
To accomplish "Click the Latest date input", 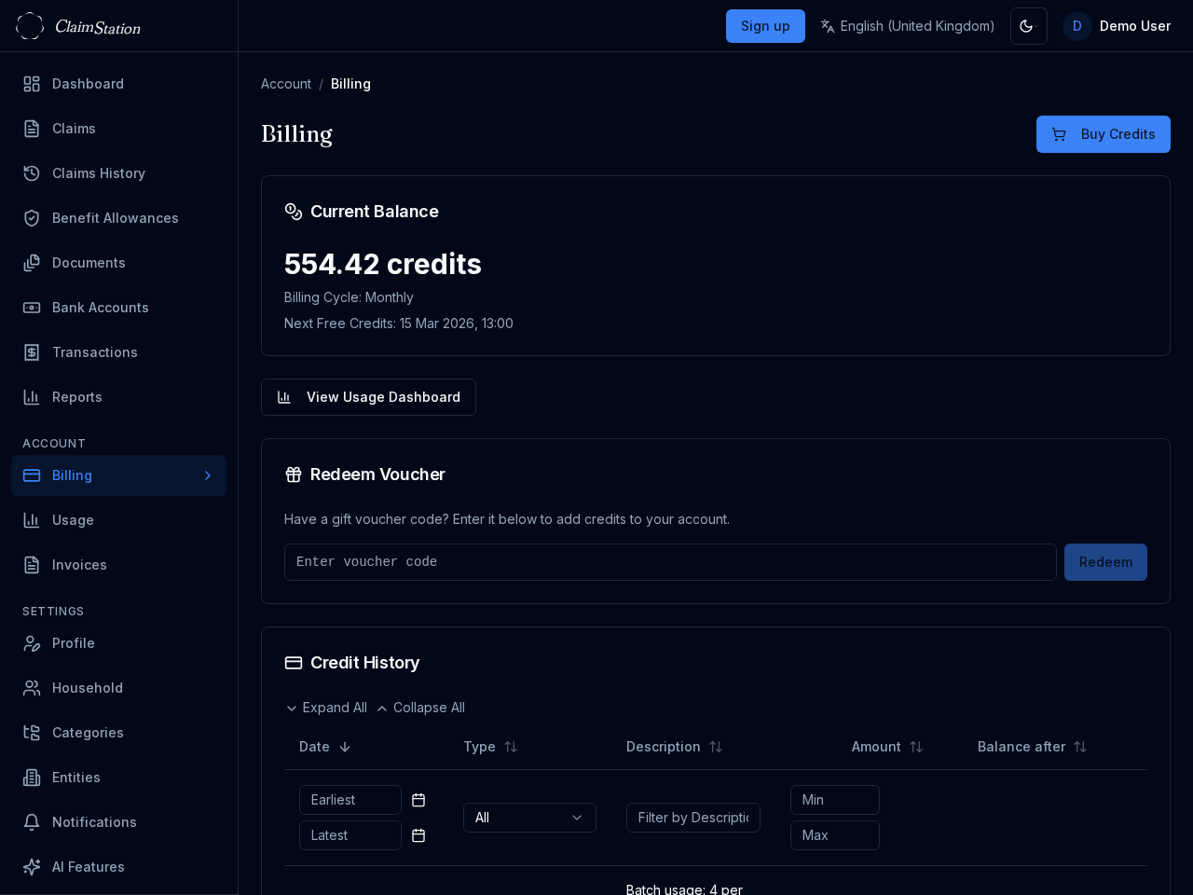I will pos(350,835).
